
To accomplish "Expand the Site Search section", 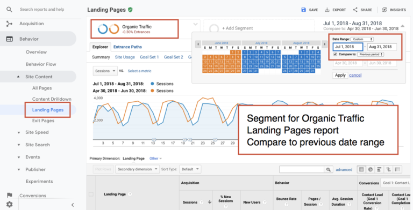I will pyautogui.click(x=18, y=145).
